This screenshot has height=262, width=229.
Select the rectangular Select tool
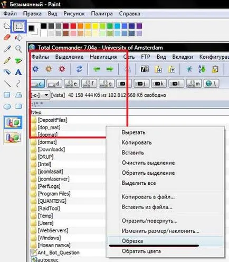click(x=18, y=26)
